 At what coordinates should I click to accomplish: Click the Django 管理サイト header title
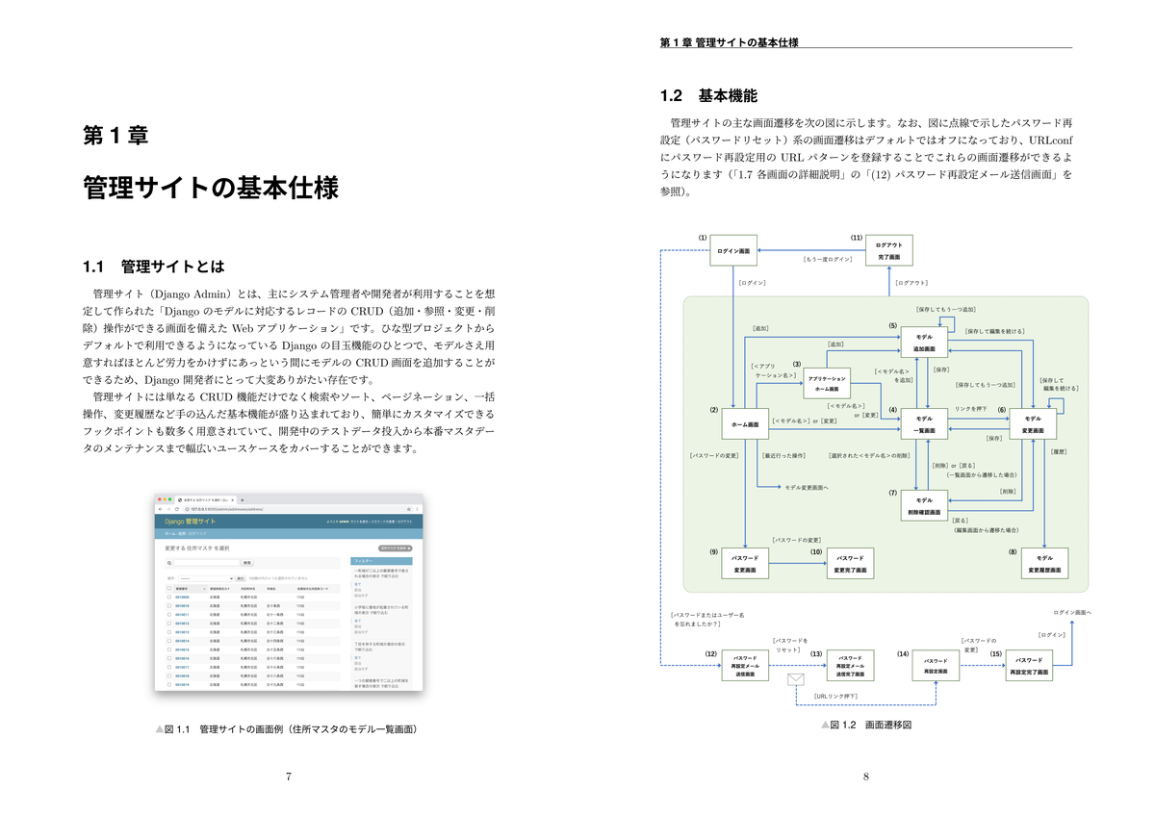pos(191,521)
